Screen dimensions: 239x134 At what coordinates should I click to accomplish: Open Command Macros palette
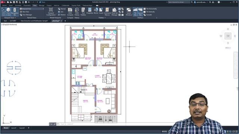pos(107,12)
